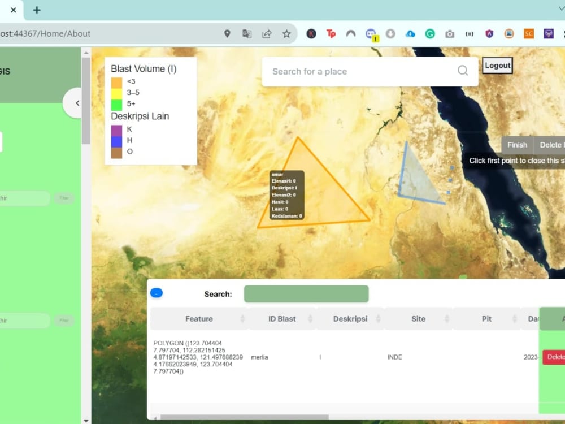Collapse the sidebar with the chevron button
This screenshot has width=565, height=424.
coord(77,103)
